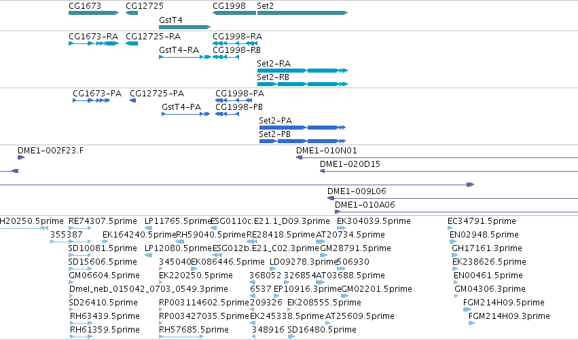This screenshot has width=578, height=340.
Task: Select the CG1998-PB protein glyph
Action: (x=227, y=114)
